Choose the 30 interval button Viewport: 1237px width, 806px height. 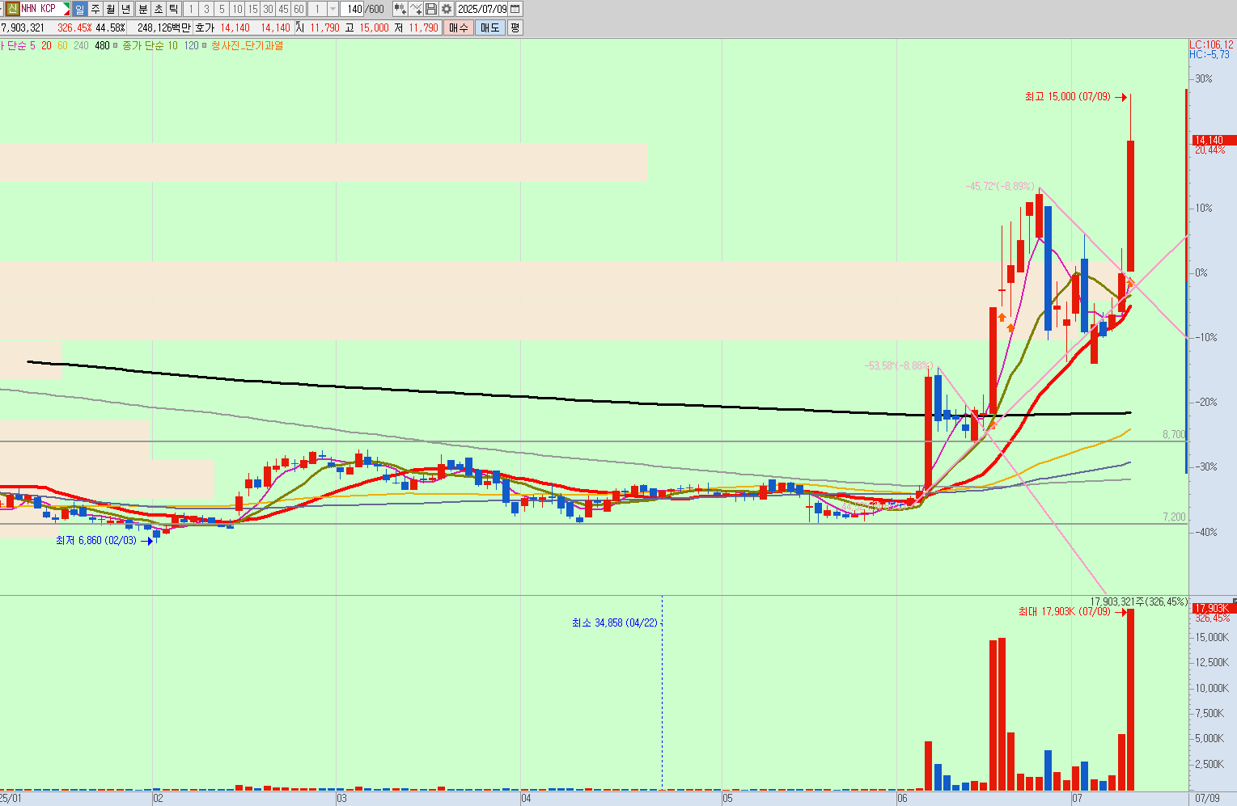coord(268,9)
